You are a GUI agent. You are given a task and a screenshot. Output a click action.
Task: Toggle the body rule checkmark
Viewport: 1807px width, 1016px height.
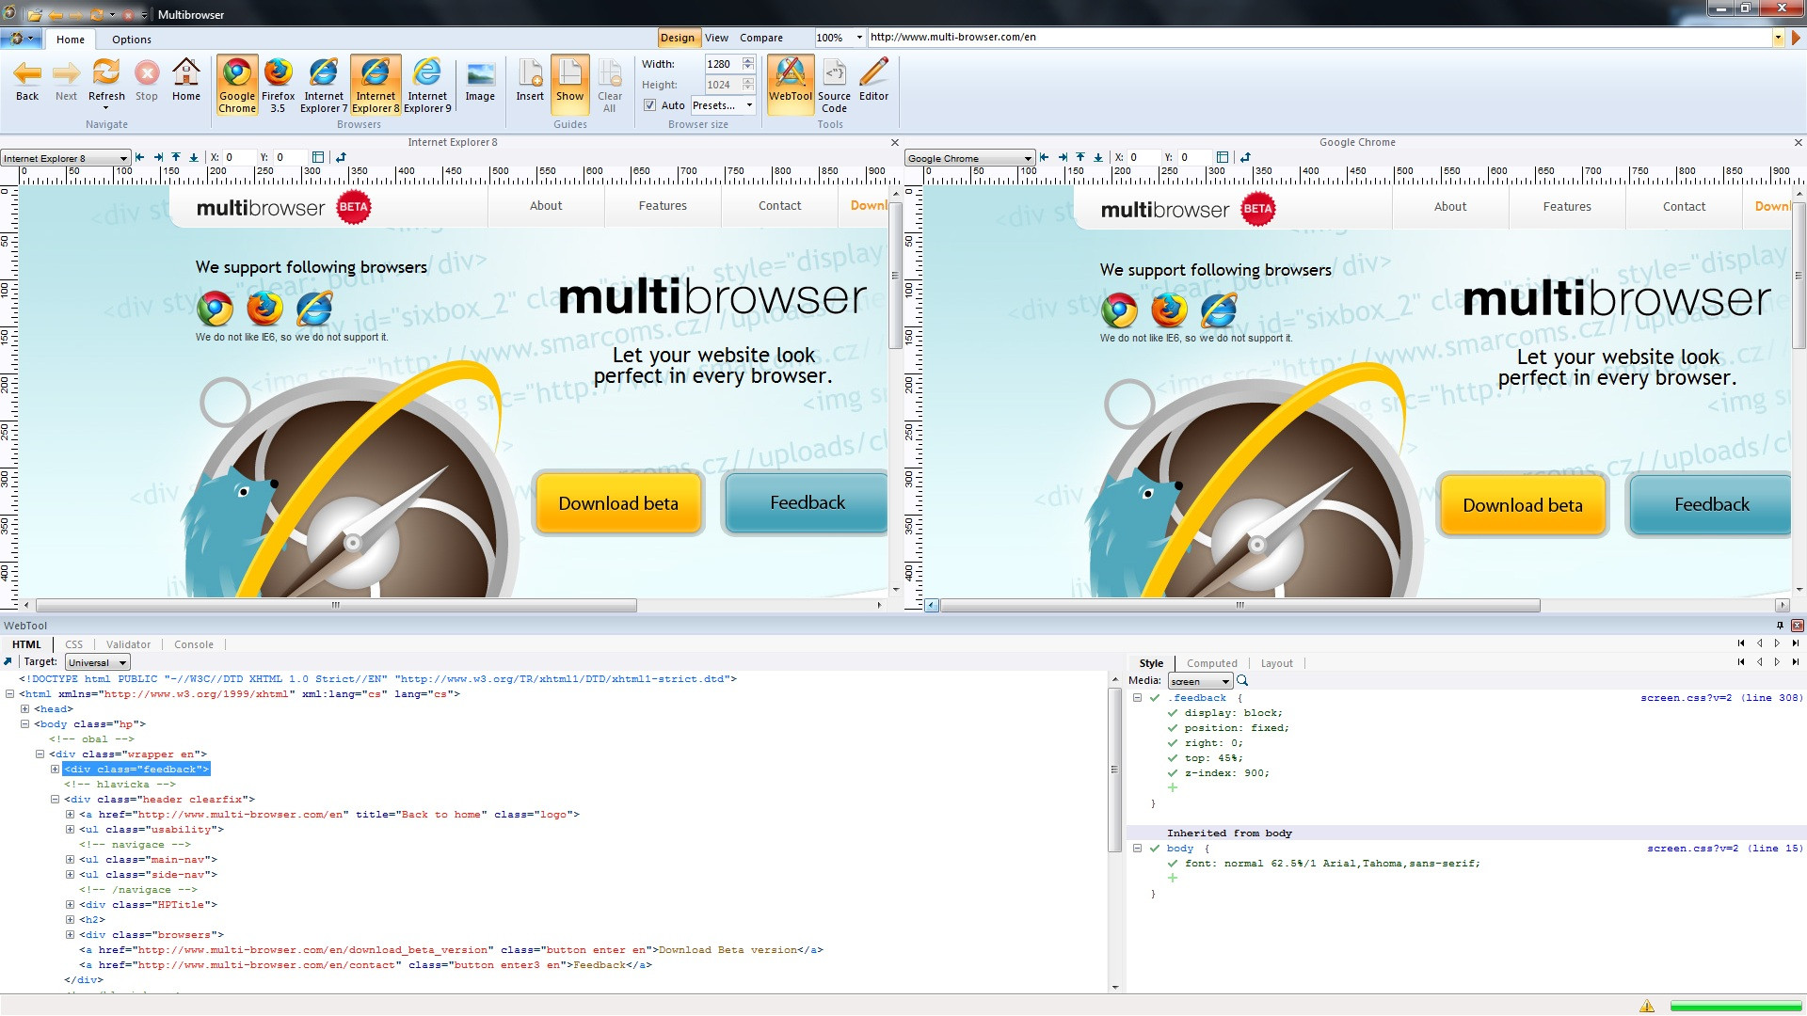1155,848
